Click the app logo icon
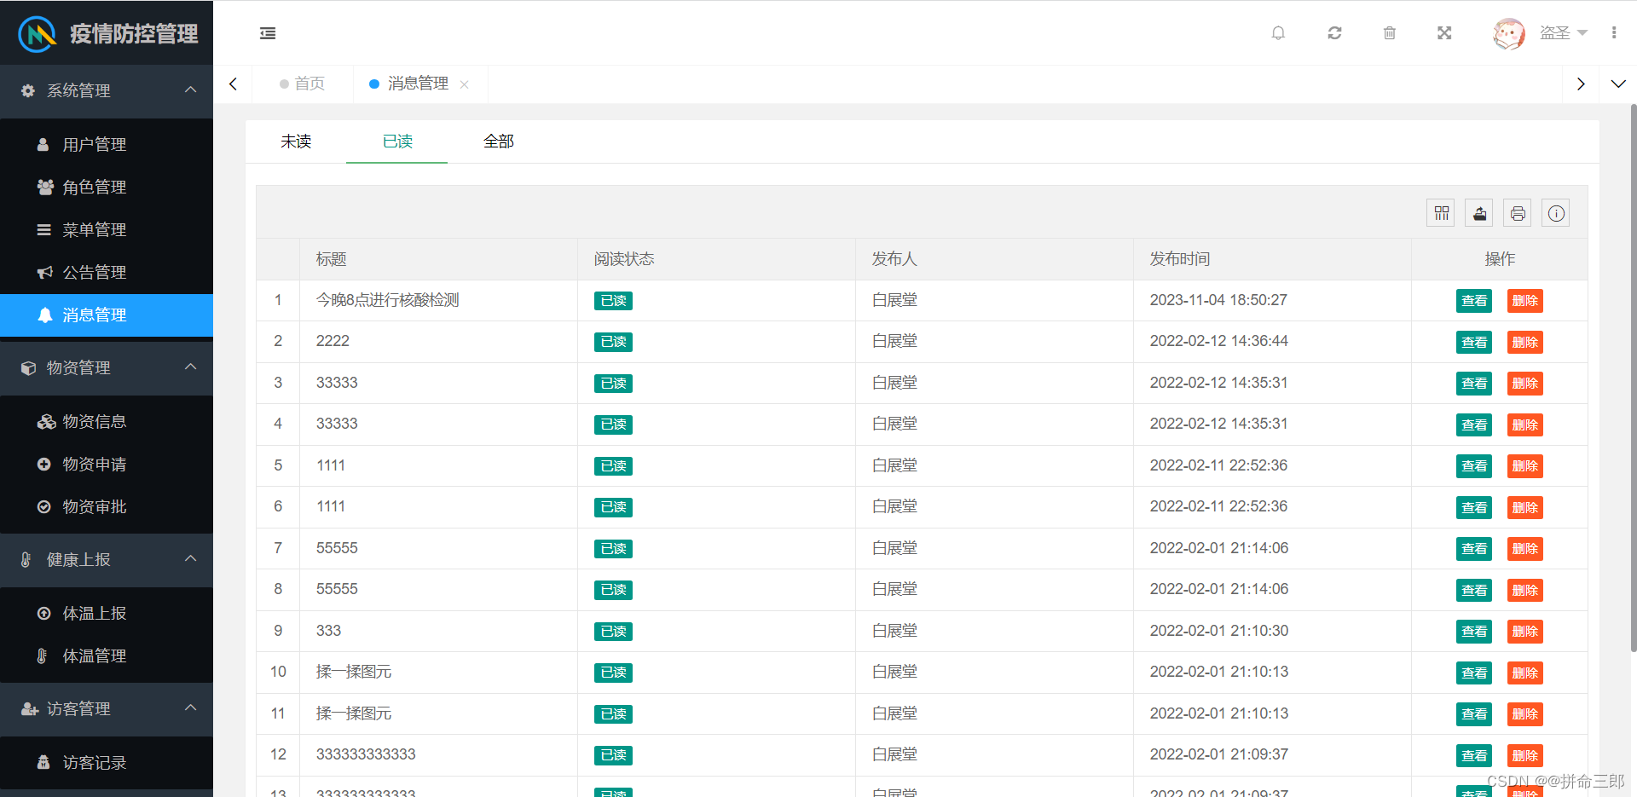The height and width of the screenshot is (797, 1637). pos(38,34)
